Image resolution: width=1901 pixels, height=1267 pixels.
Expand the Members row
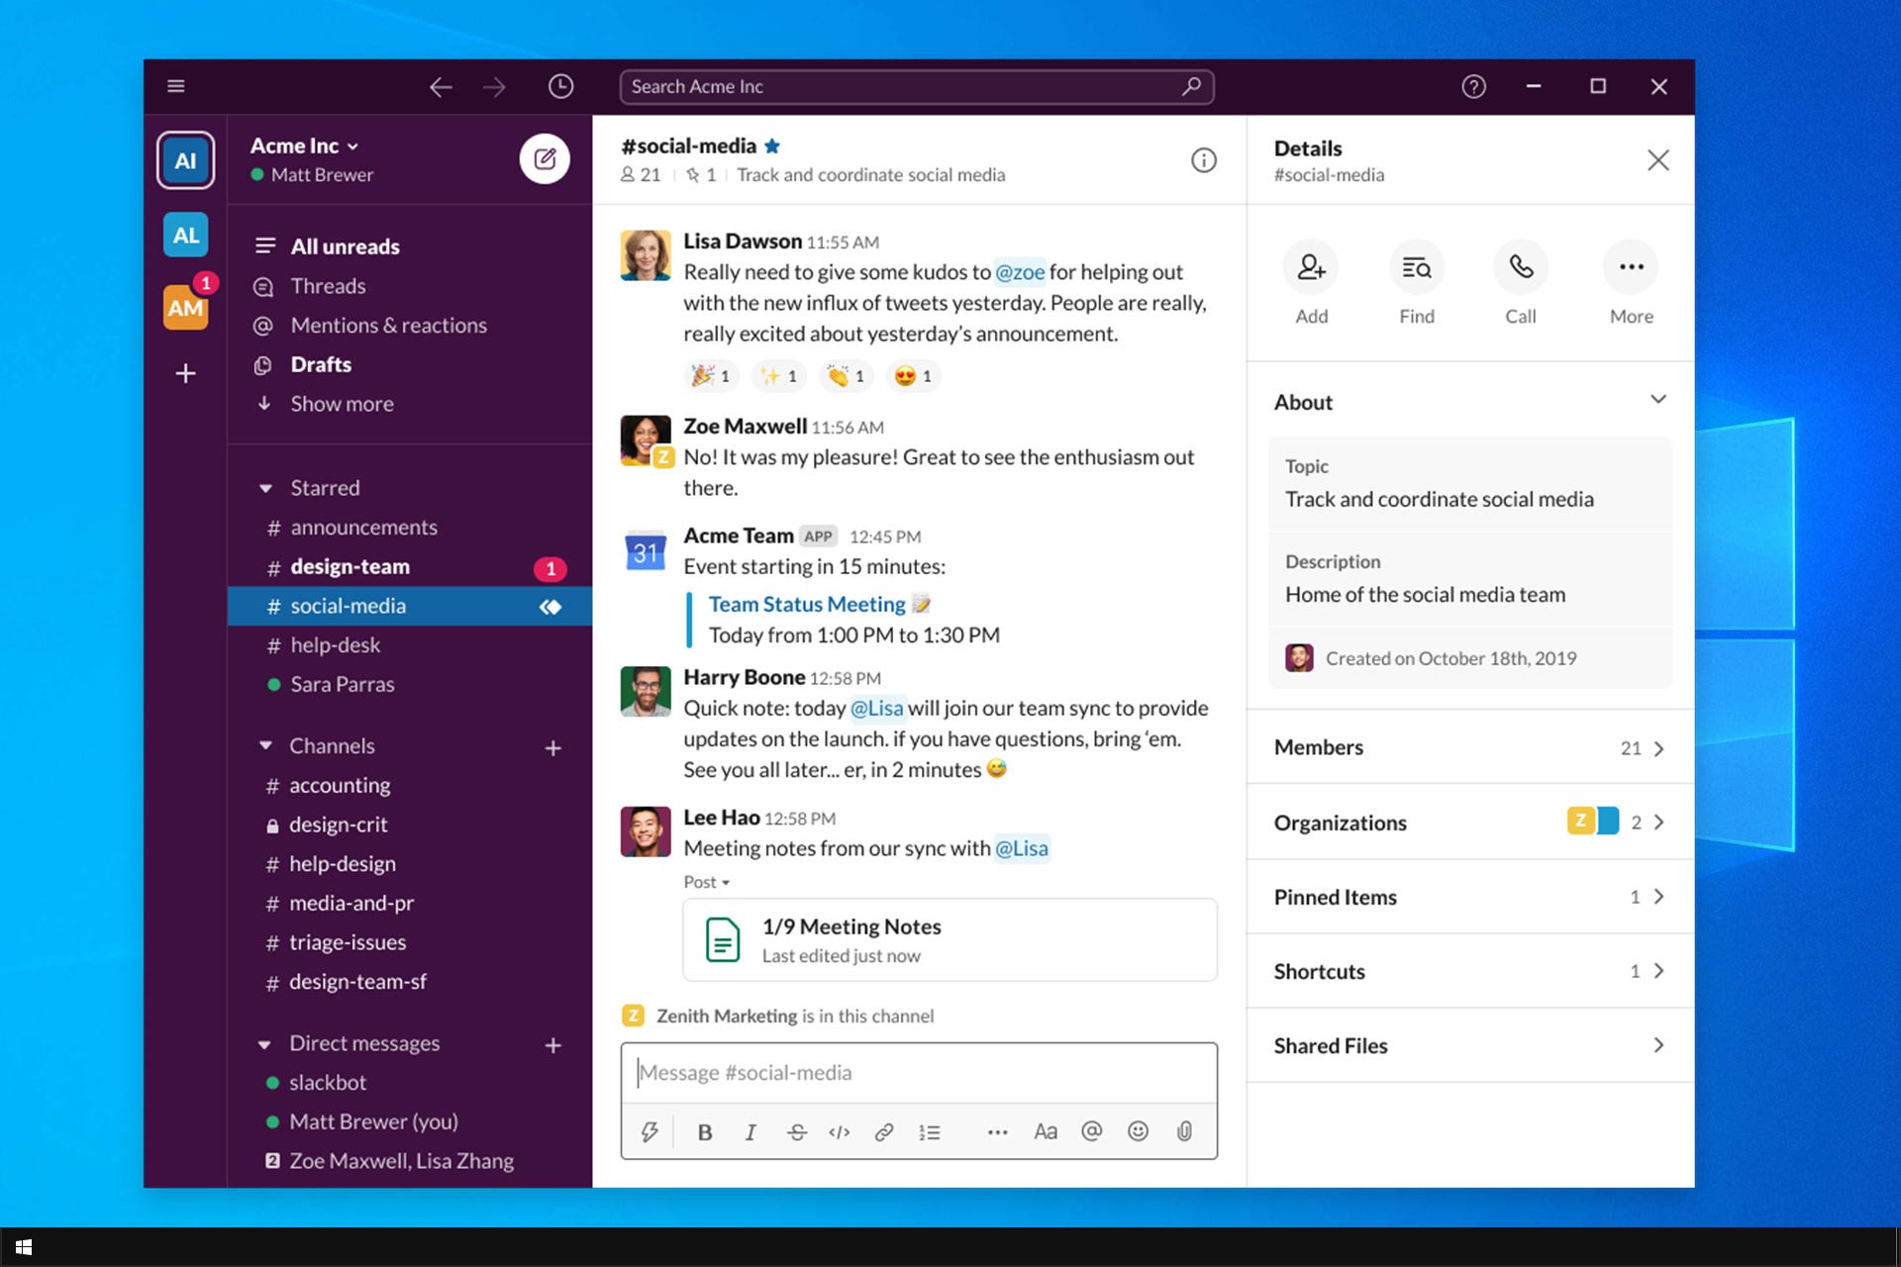click(1470, 747)
